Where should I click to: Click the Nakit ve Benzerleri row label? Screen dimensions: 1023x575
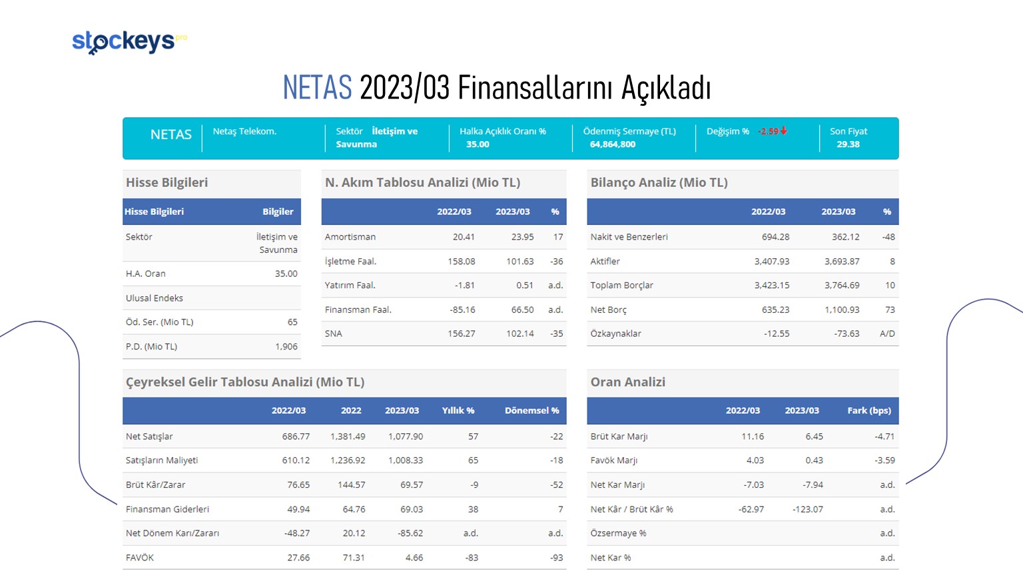(x=629, y=237)
